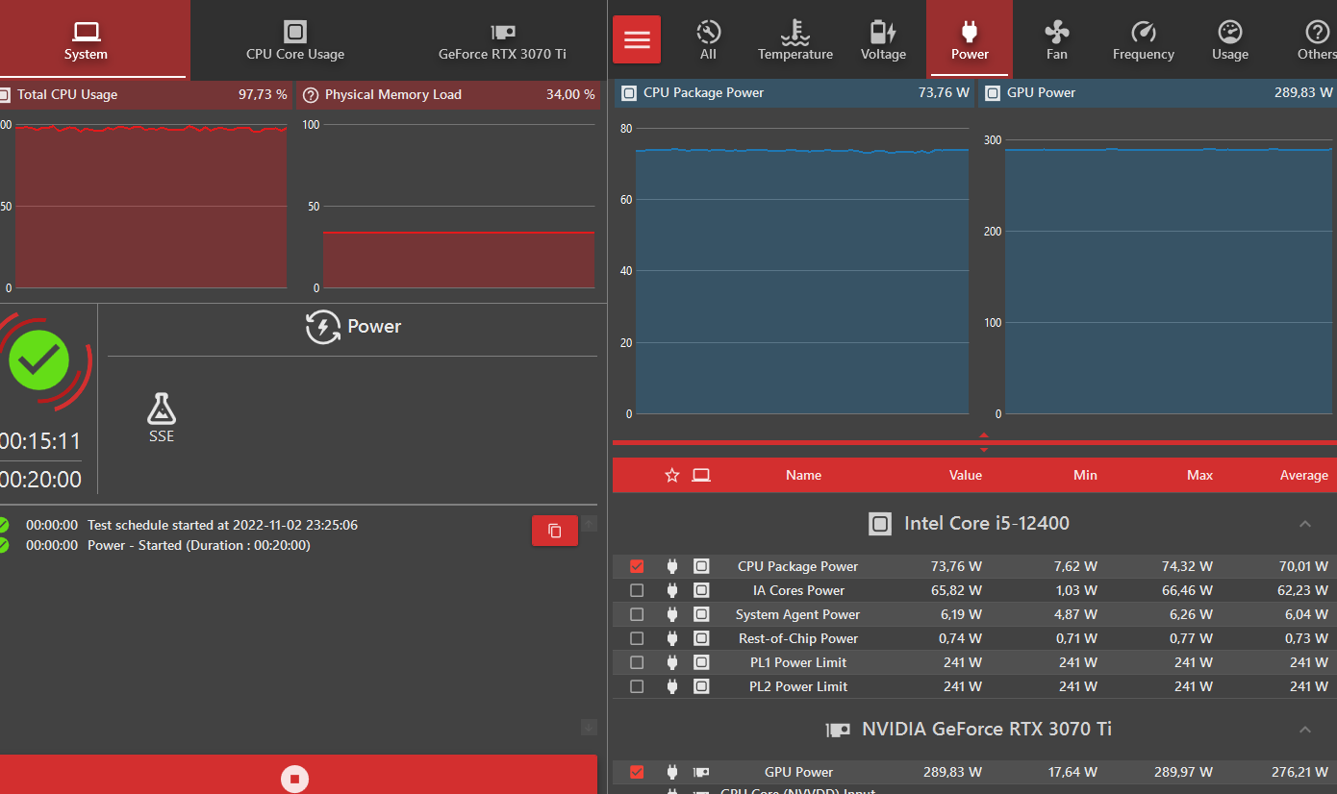Image resolution: width=1337 pixels, height=794 pixels.
Task: Enable the System Agent Power checkbox
Action: coord(637,614)
